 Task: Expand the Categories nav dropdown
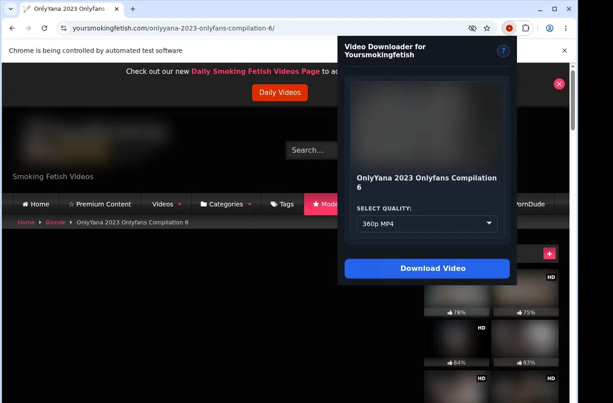point(226,204)
